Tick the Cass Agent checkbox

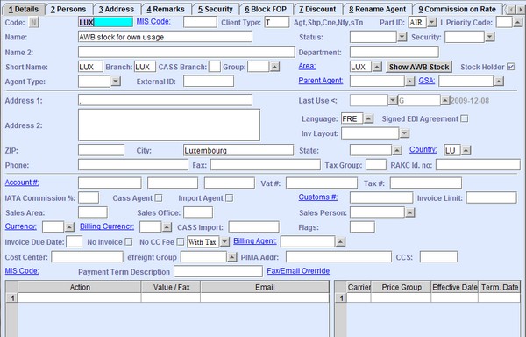point(159,198)
